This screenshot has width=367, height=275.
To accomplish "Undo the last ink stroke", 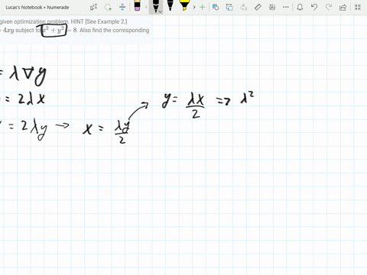I will tap(314, 7).
